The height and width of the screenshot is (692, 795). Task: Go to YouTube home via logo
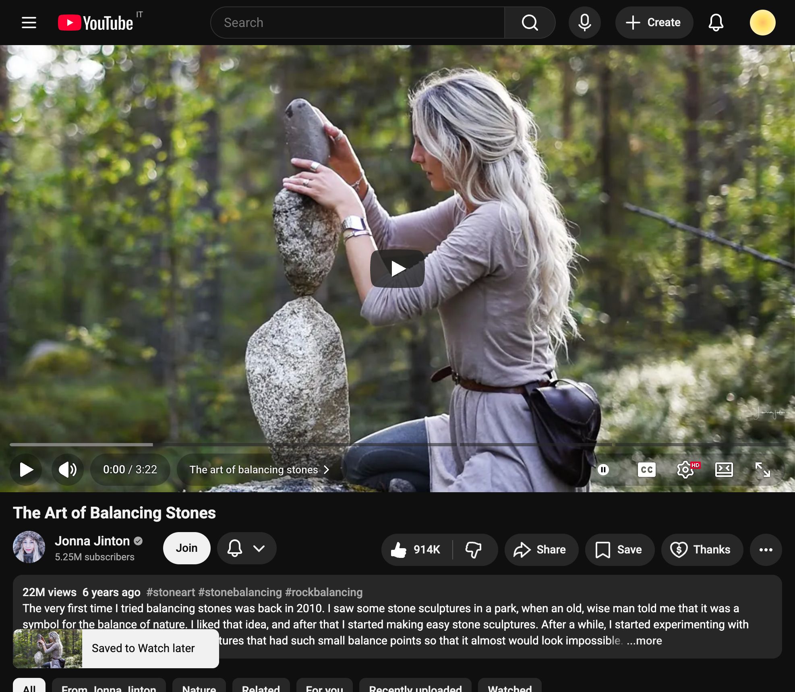point(96,23)
